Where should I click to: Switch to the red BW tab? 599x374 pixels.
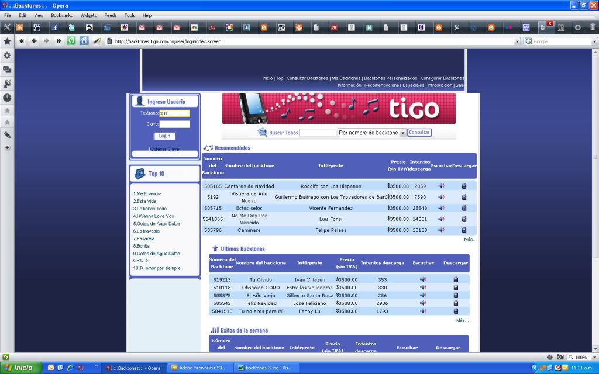click(334, 27)
